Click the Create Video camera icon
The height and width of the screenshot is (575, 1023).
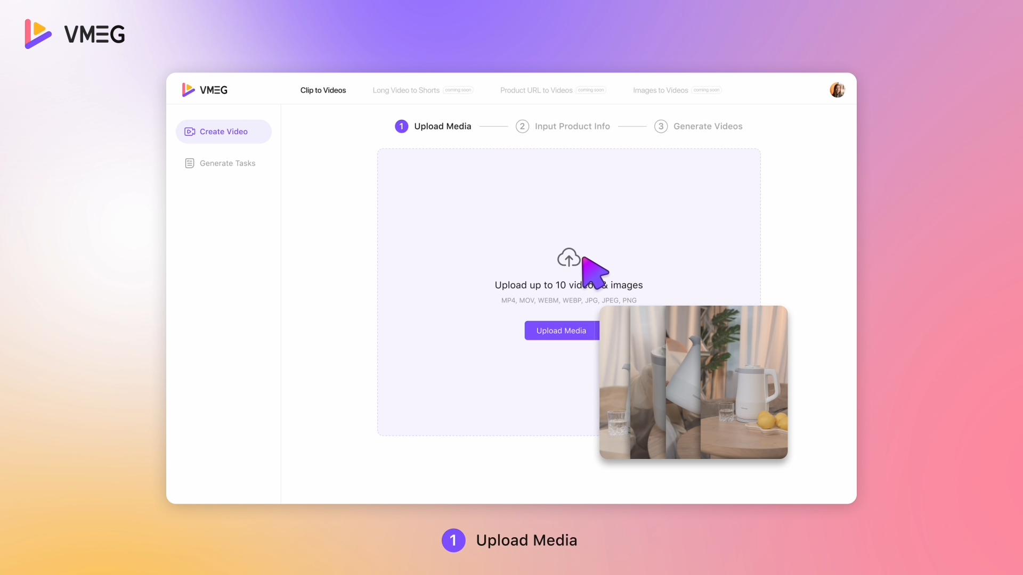point(190,132)
